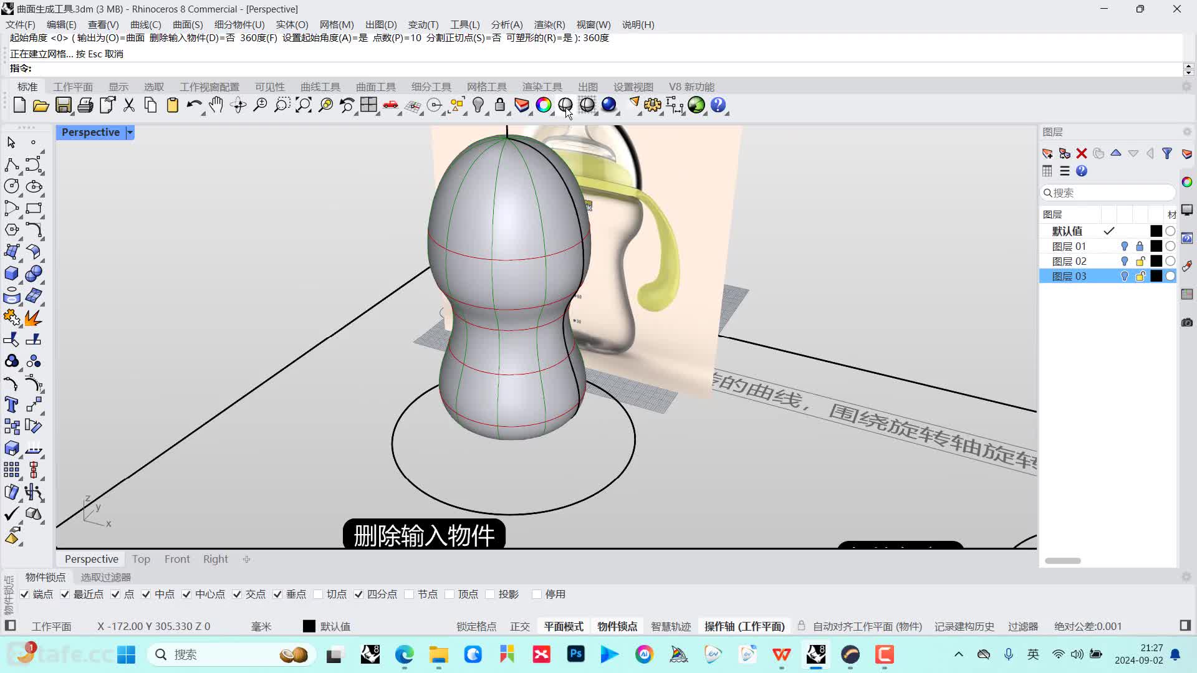The height and width of the screenshot is (673, 1197).
Task: Toggle the 中心点 osnap checkbox
Action: pyautogui.click(x=186, y=594)
